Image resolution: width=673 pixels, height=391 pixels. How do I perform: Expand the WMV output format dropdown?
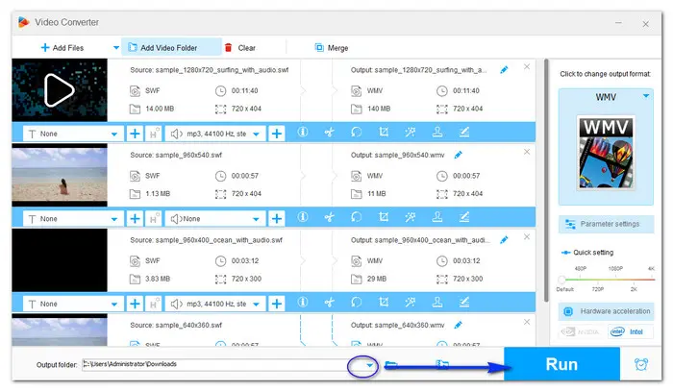646,96
